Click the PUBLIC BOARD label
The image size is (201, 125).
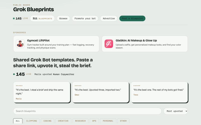coord(22,5)
